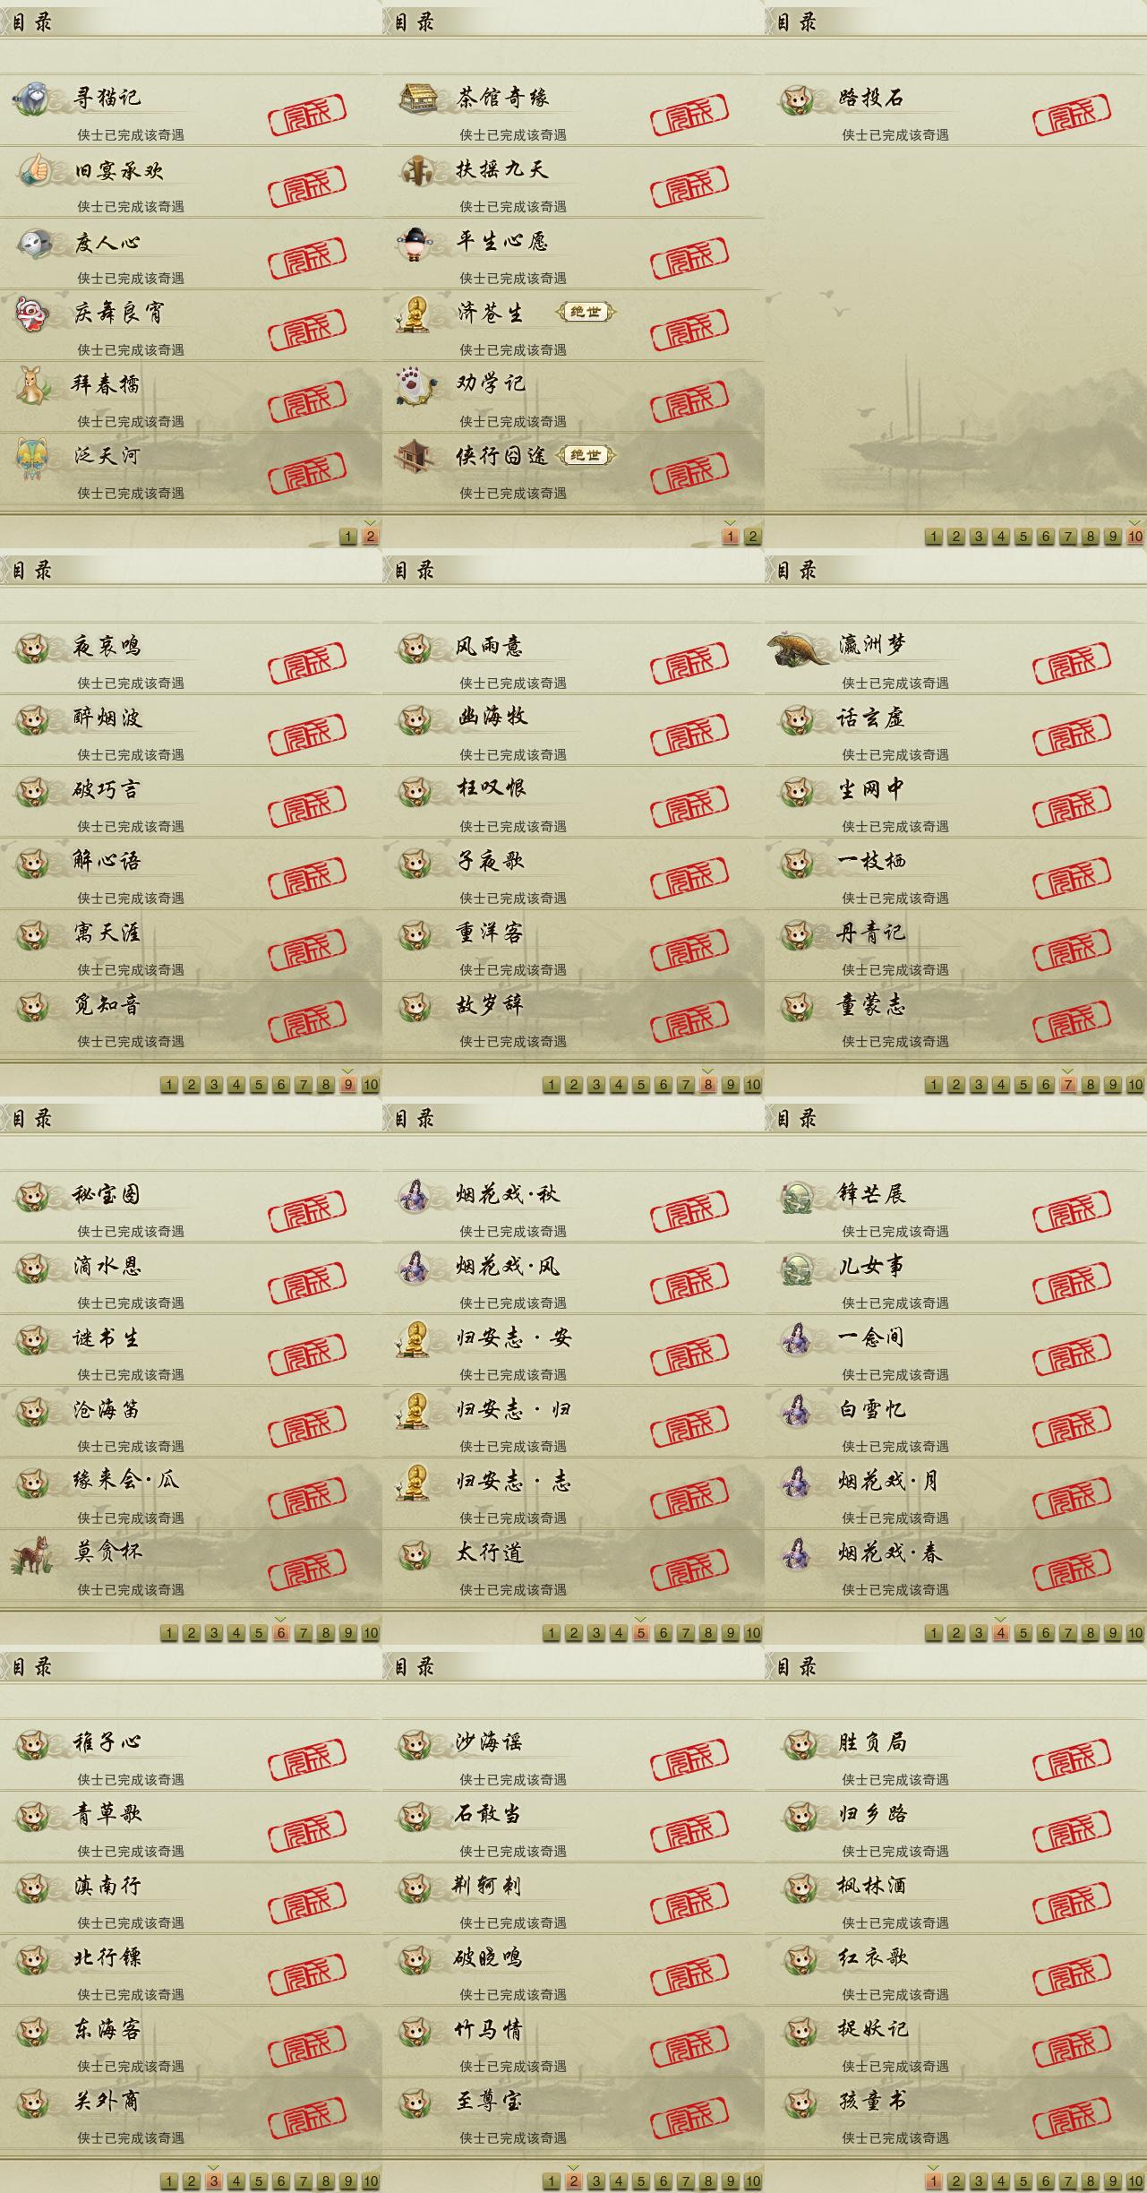Click the jade dragon icon beside 锋芒展
Image resolution: width=1147 pixels, height=2193 pixels.
coord(797,1195)
